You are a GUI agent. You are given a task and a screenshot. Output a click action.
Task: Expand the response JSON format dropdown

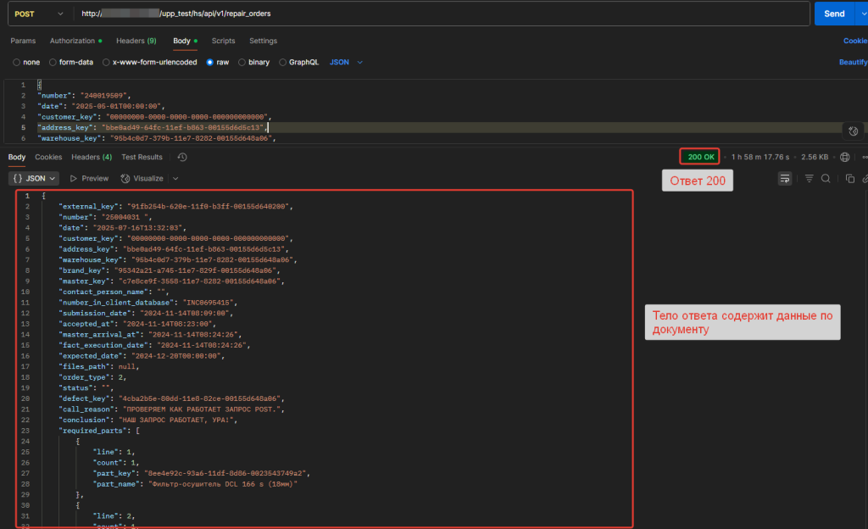point(34,179)
